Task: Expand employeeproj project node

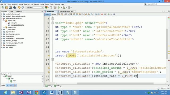Action: pyautogui.click(x=2, y=36)
